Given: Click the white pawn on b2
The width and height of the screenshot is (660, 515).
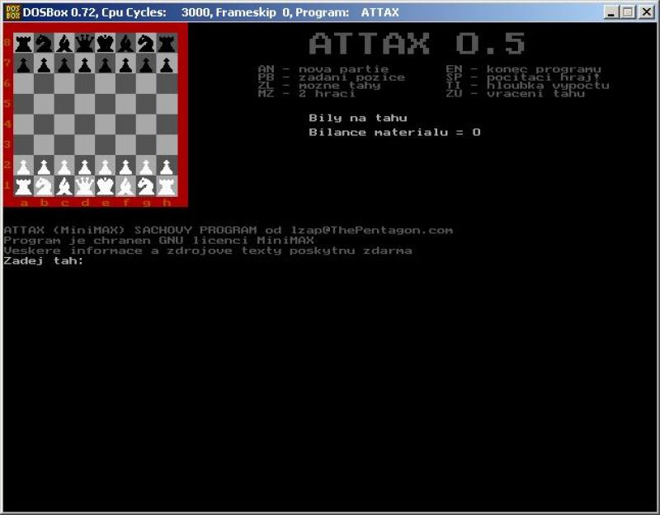Looking at the screenshot, I should click(45, 167).
